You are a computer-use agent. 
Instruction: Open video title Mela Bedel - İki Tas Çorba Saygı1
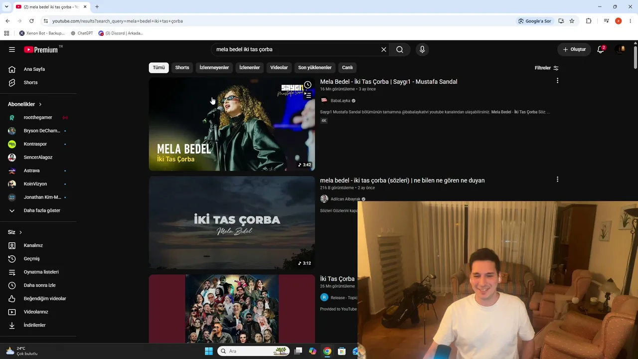point(388,82)
